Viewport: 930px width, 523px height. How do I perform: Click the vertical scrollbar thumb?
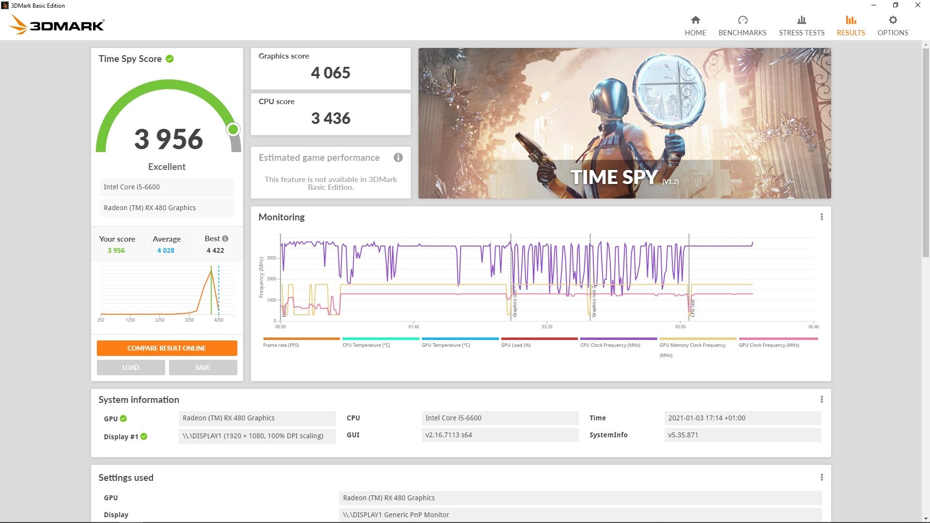tap(926, 153)
